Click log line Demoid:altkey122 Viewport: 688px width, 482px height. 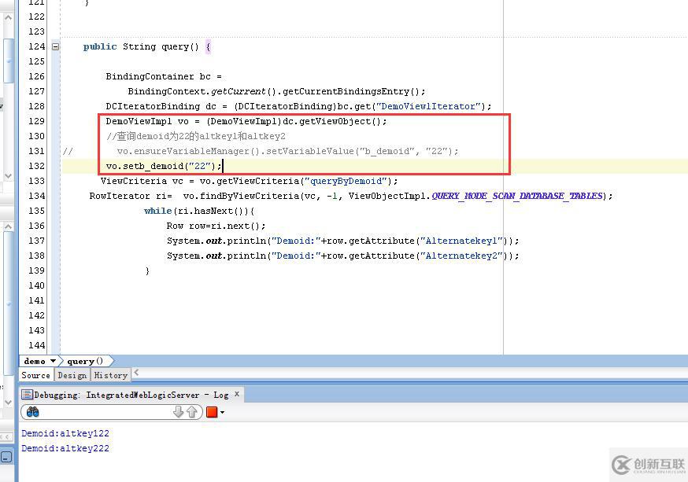pos(65,433)
